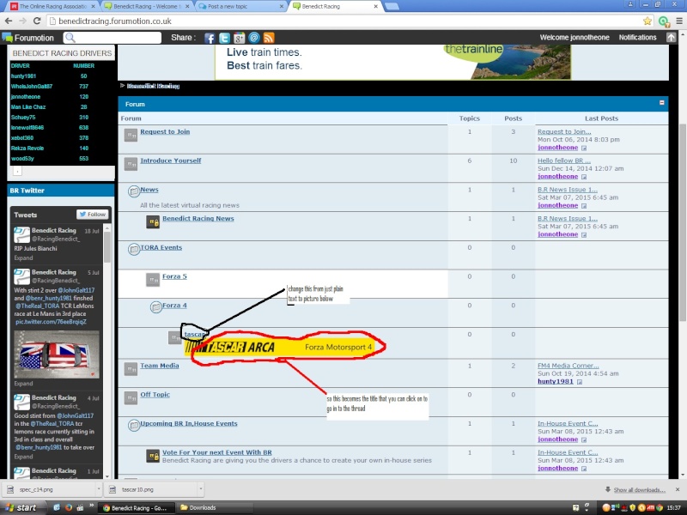Share the forum by email icon
The height and width of the screenshot is (515, 687).
(254, 38)
